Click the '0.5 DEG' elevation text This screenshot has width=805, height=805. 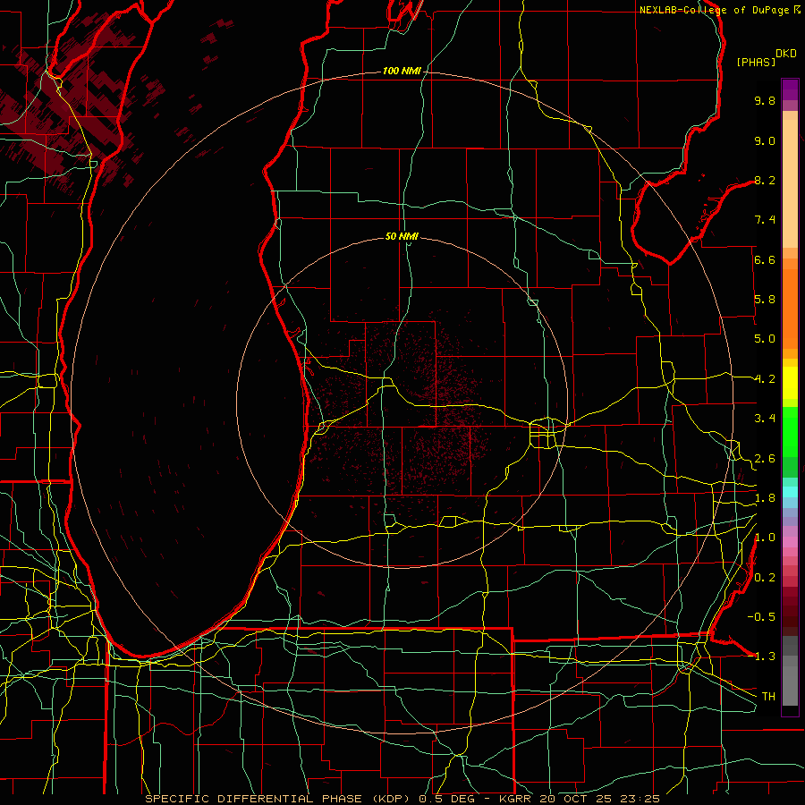coord(449,799)
